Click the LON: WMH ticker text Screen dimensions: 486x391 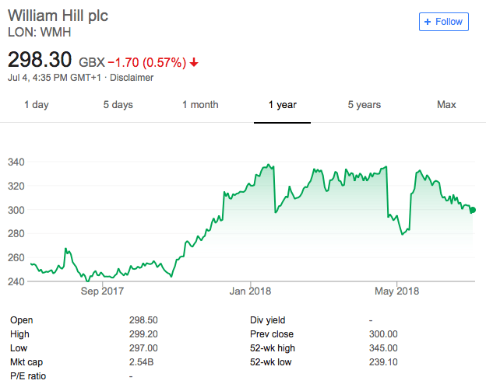click(40, 32)
